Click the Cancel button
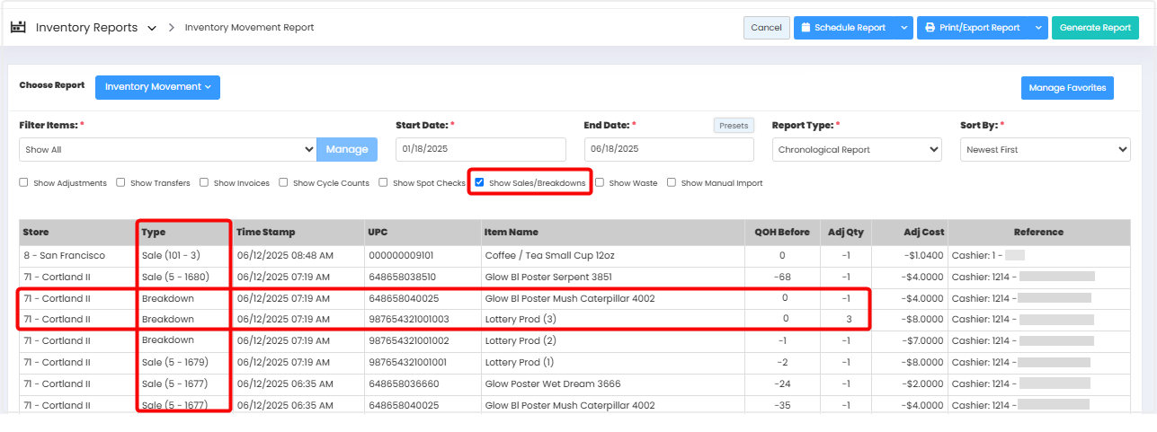This screenshot has height=432, width=1157. click(x=766, y=28)
